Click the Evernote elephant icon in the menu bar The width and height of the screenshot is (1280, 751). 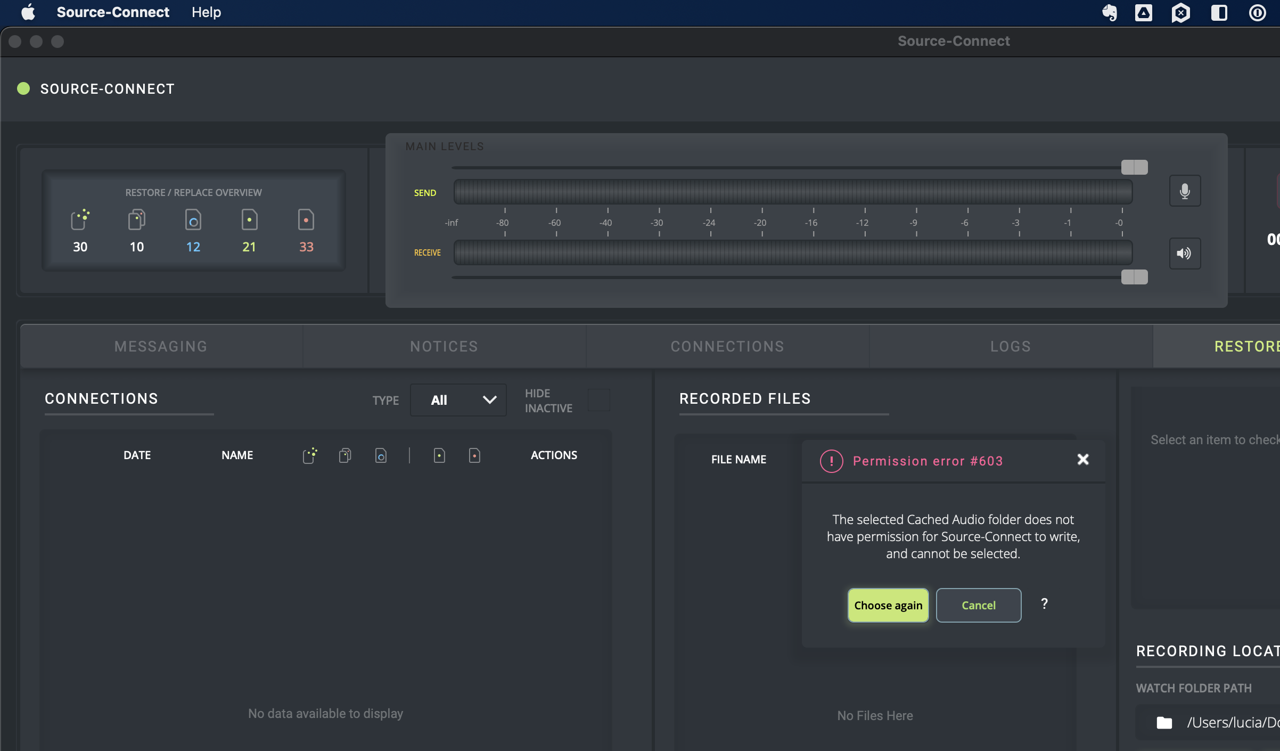click(x=1110, y=12)
